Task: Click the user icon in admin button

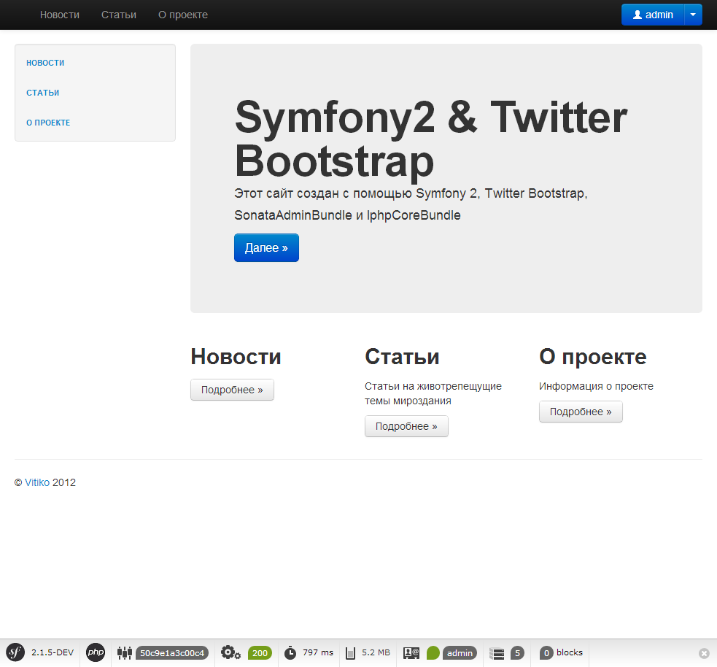Action: tap(637, 15)
